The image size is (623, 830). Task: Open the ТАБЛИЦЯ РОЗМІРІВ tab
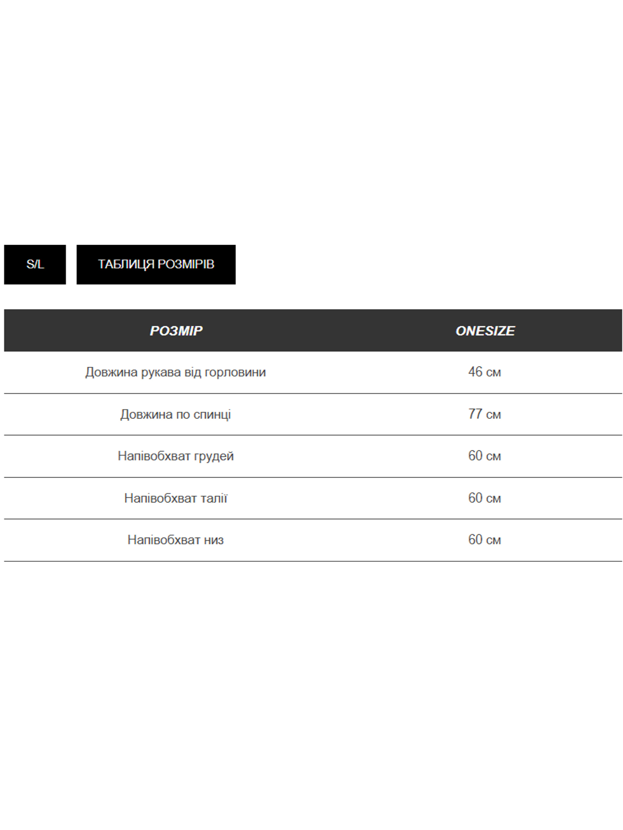click(156, 264)
